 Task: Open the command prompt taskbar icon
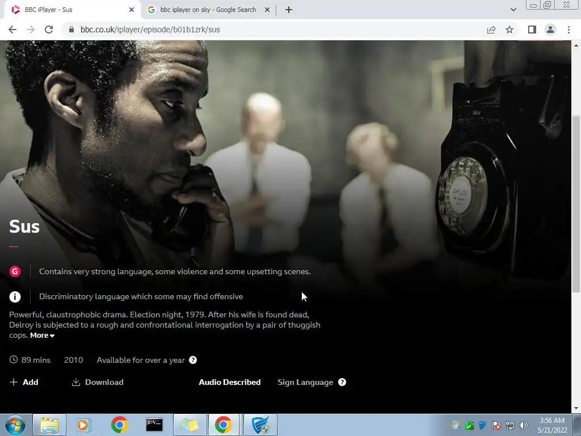pos(154,425)
